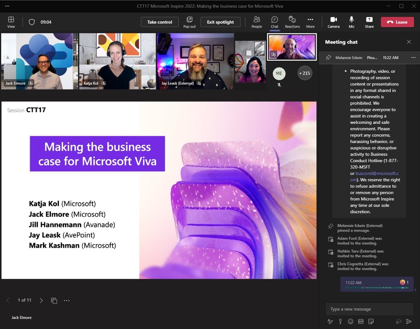
Task: Click Exit spotlight button
Action: tap(220, 22)
